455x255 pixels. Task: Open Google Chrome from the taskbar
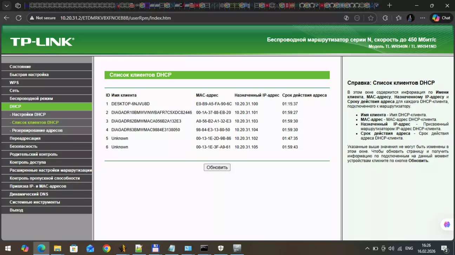point(106,248)
